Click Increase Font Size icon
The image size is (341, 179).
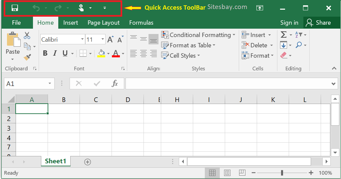[x=111, y=39]
